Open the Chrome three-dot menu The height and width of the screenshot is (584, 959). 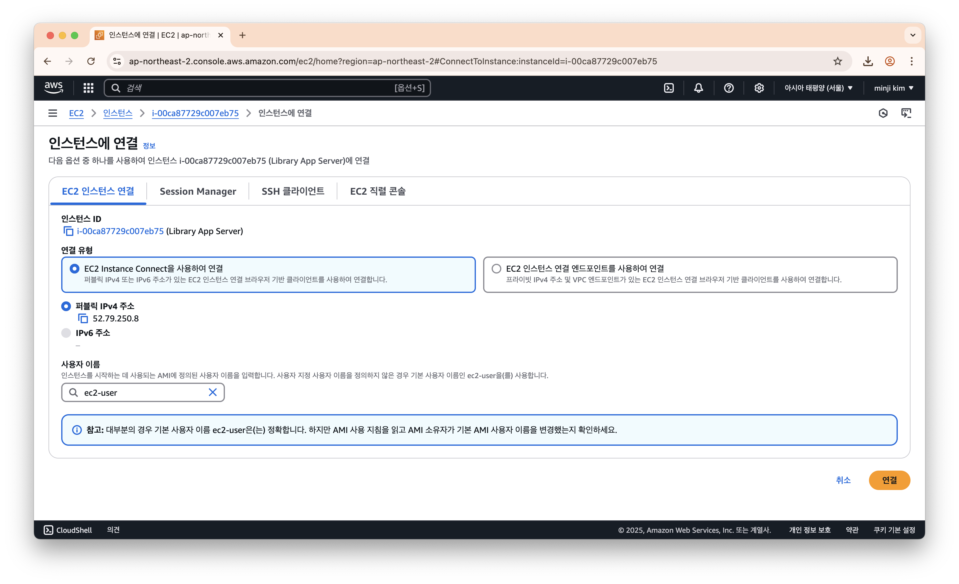[x=911, y=61]
